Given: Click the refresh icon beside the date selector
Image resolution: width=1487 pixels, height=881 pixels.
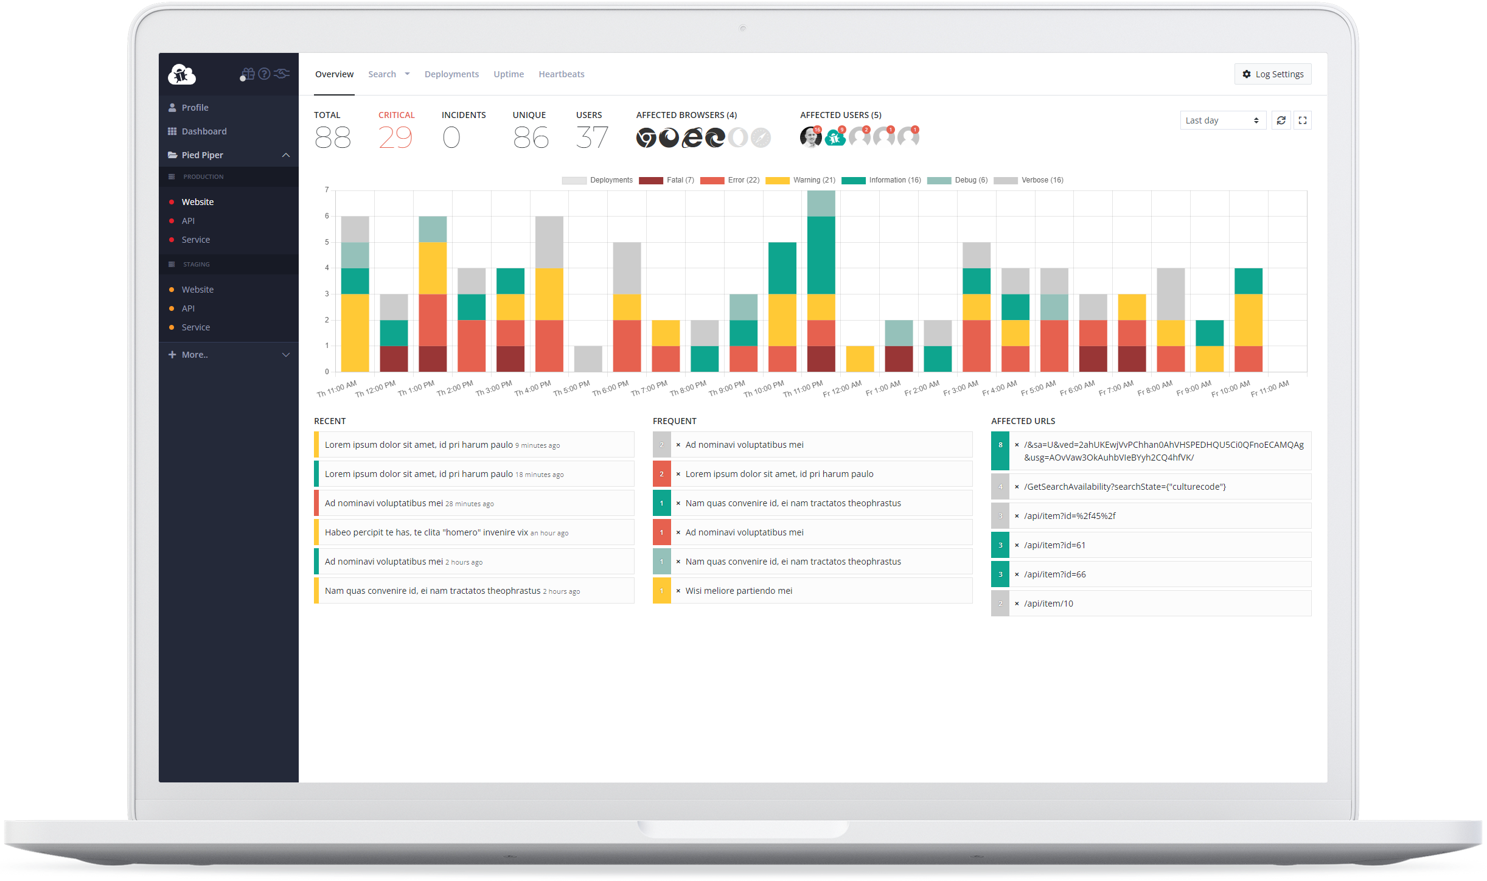Looking at the screenshot, I should [1281, 120].
